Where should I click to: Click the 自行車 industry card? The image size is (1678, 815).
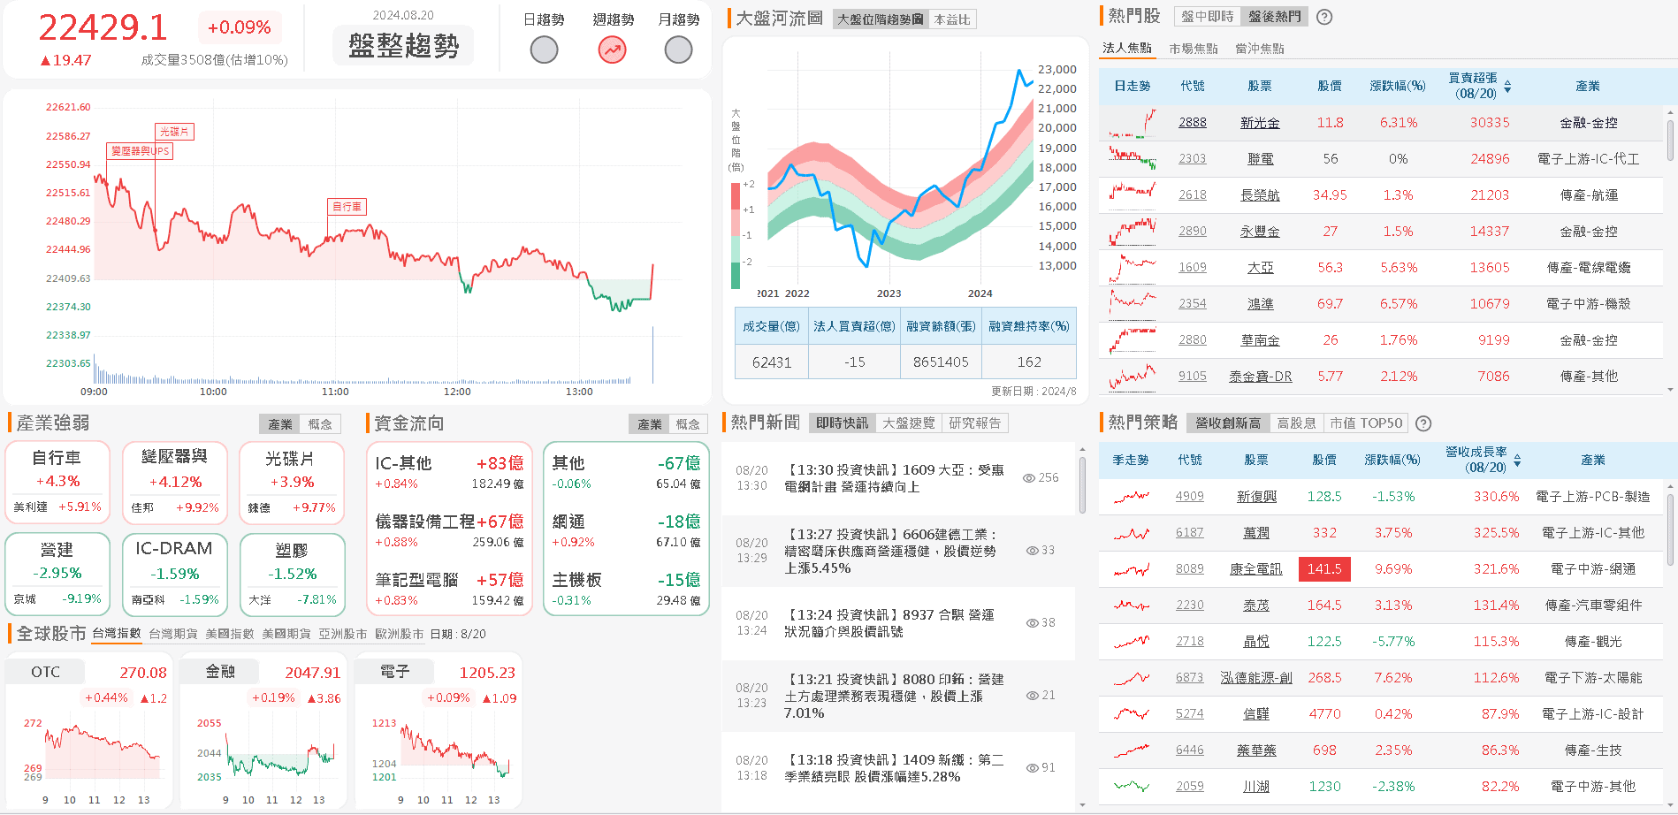pos(57,483)
